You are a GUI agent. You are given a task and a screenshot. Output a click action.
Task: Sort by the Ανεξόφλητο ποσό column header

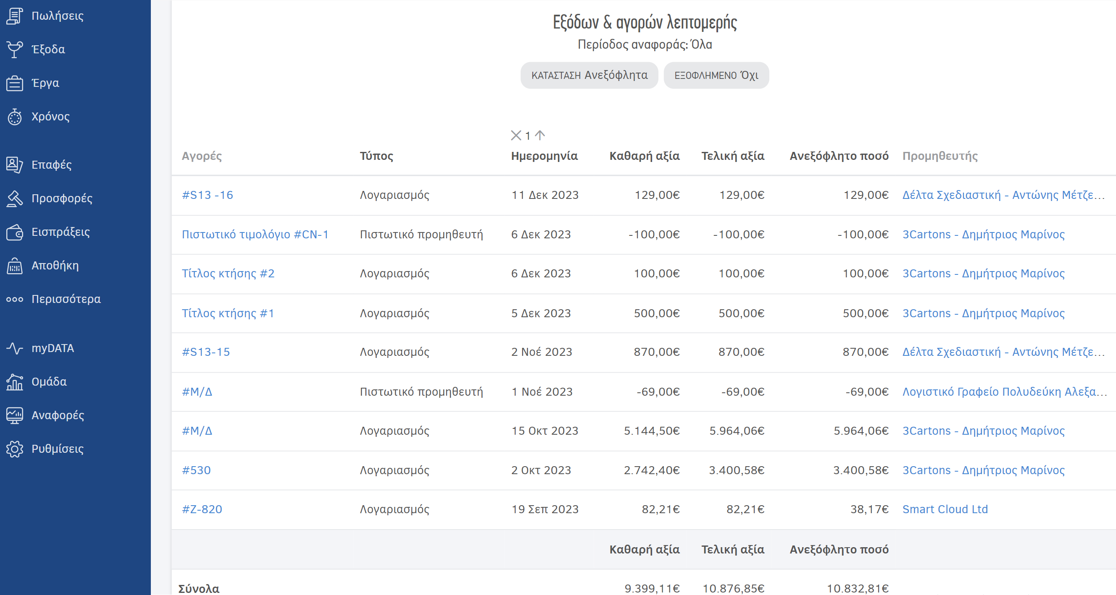(x=839, y=156)
